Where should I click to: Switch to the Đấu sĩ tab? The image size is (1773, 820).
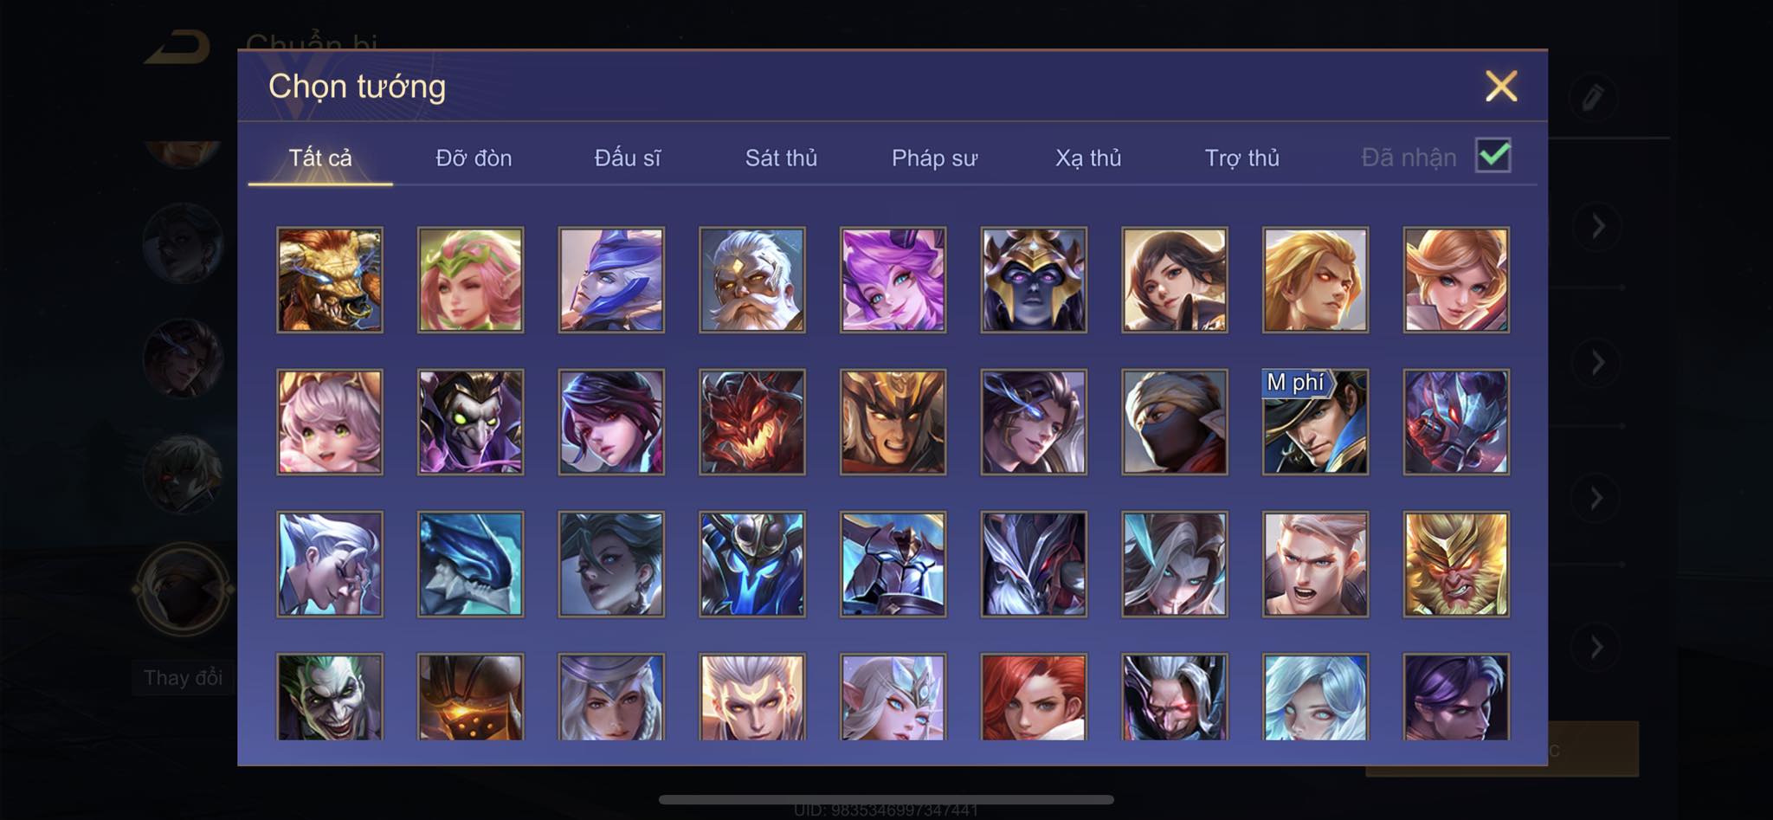pos(627,158)
